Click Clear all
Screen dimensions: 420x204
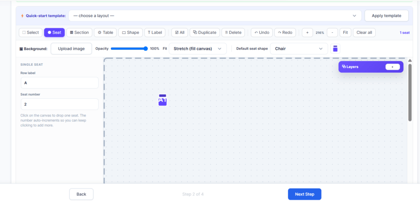[x=364, y=33]
